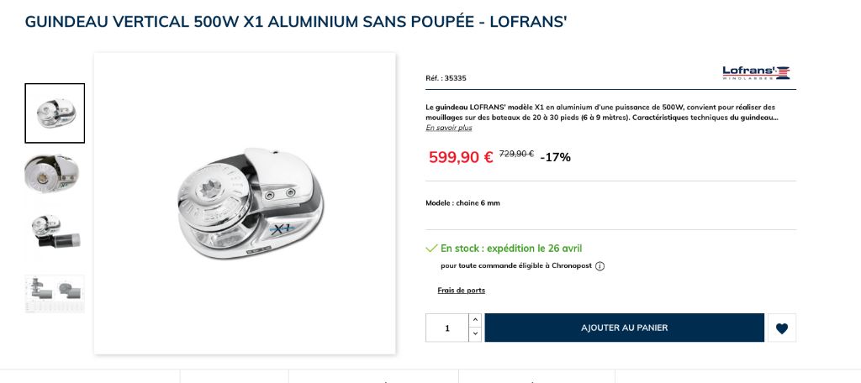View third thumbnail showing windlass with motor

[55, 232]
